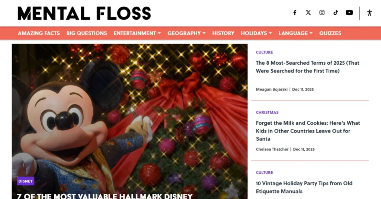Viewport: 381px width, 199px height.
Task: Go to Amazing Facts section
Action: 39,33
